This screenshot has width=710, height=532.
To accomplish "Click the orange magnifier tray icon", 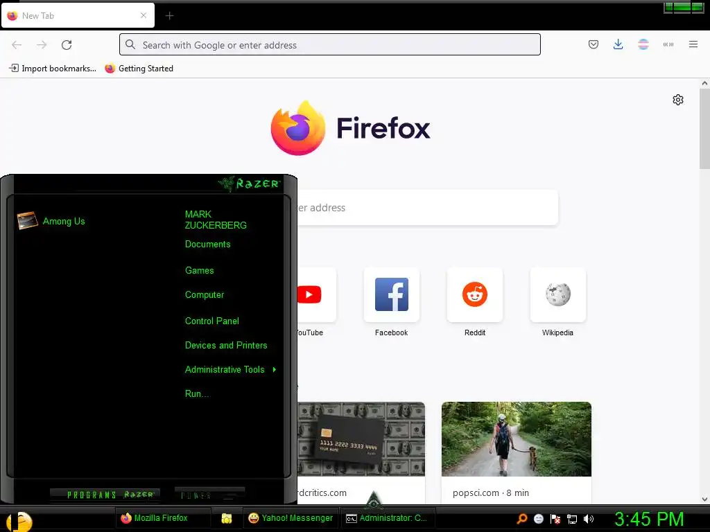I will [x=521, y=519].
